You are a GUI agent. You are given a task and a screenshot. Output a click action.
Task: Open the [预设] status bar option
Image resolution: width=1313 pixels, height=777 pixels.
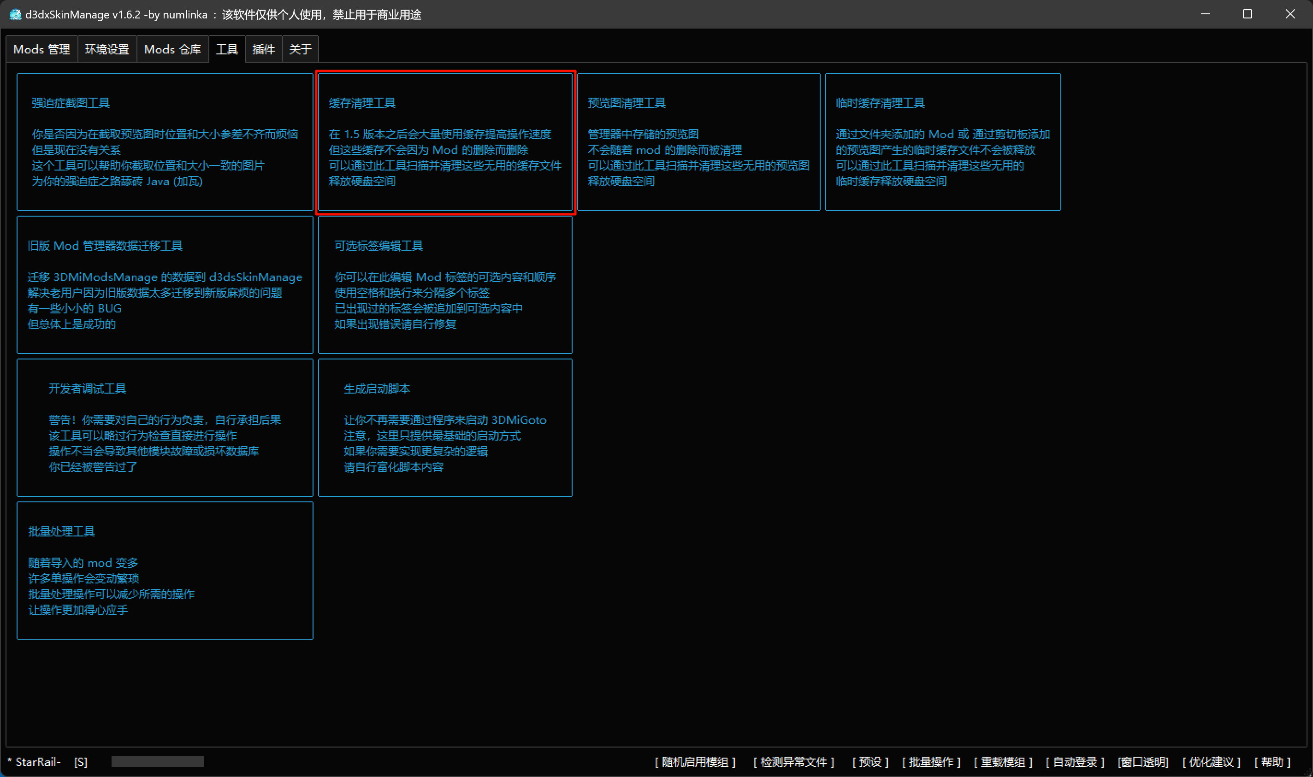point(870,762)
